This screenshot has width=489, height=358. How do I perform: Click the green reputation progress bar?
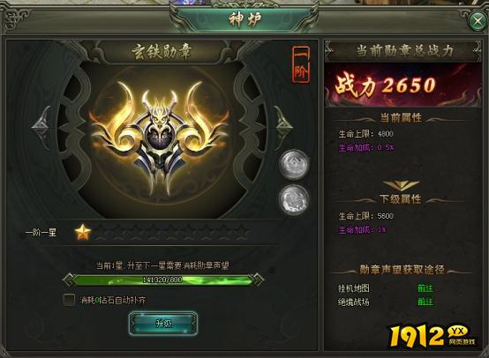coord(162,280)
